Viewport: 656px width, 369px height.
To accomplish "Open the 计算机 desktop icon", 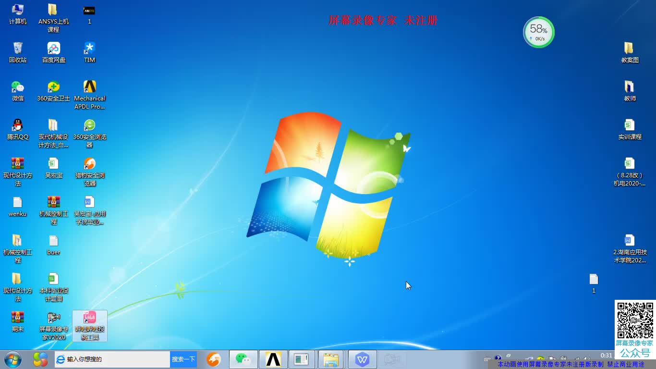I will (18, 14).
